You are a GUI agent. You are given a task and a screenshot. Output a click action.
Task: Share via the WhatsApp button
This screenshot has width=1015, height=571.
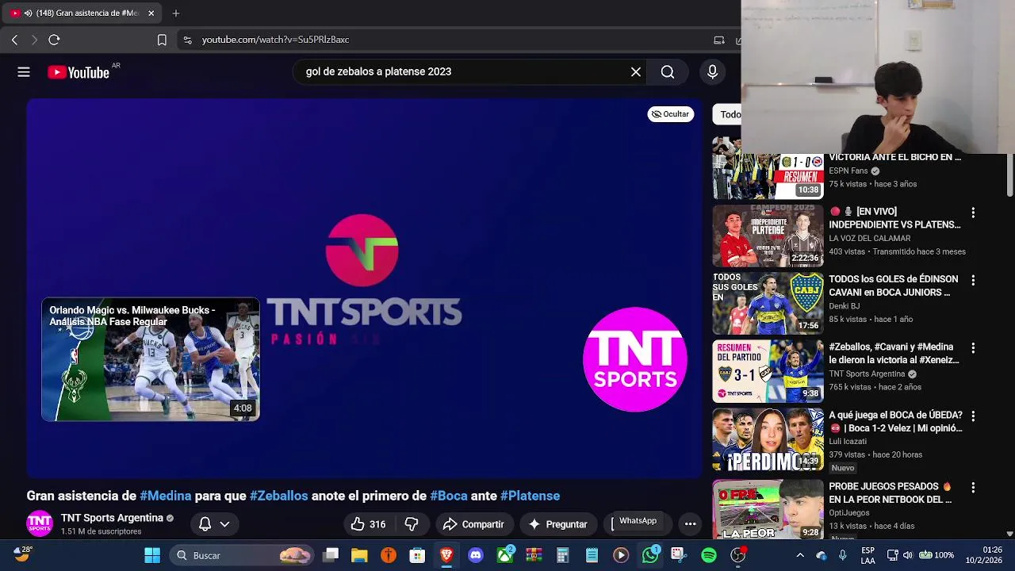[x=638, y=523]
